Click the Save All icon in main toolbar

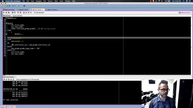pos(9,6)
